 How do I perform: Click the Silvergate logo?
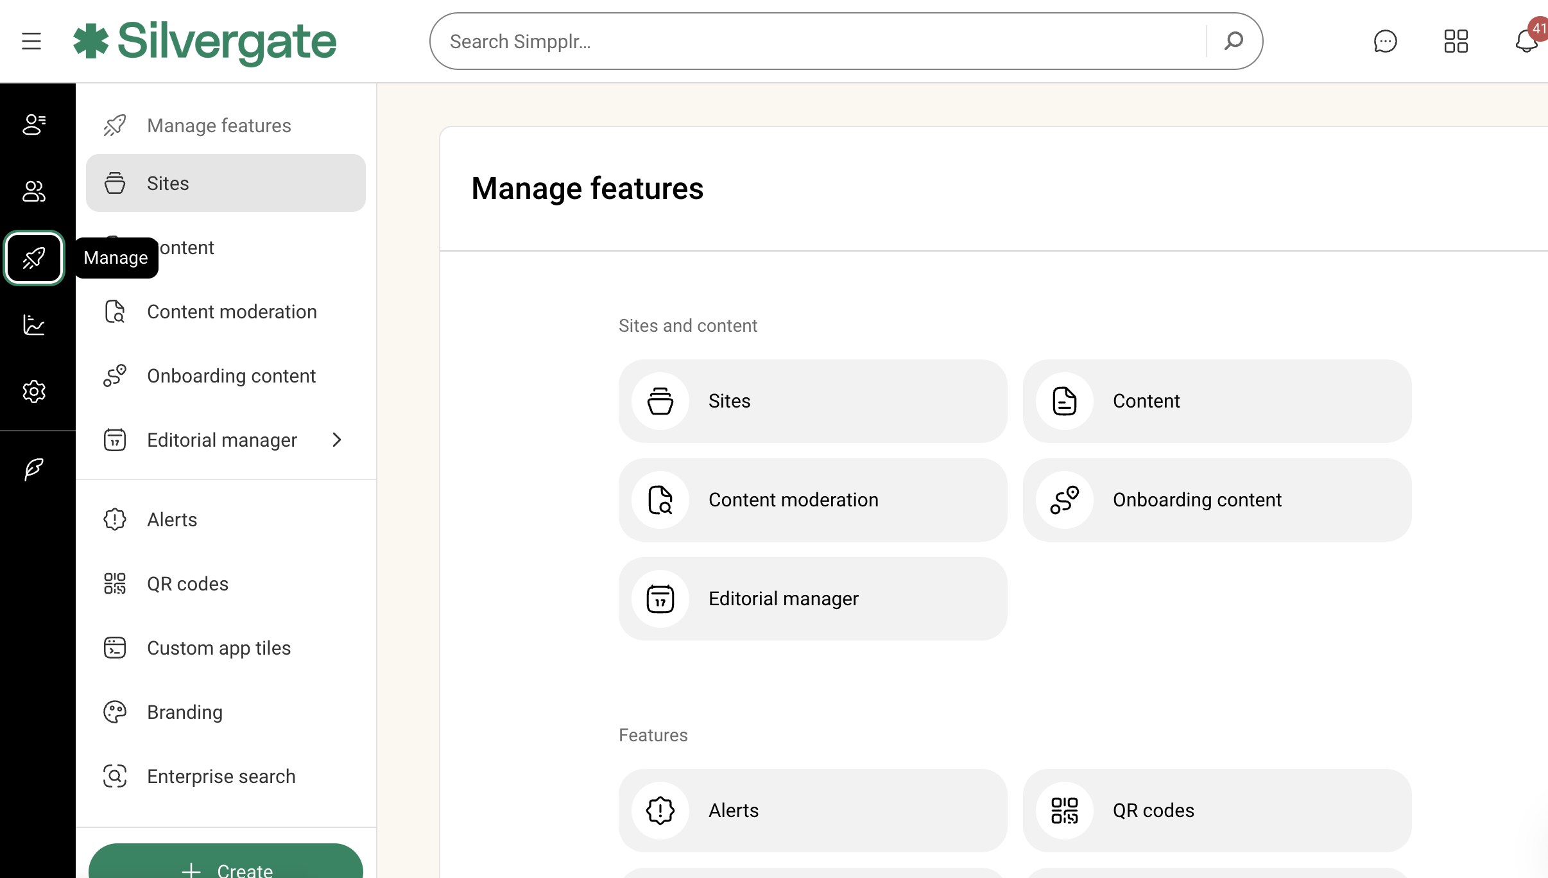coord(205,42)
